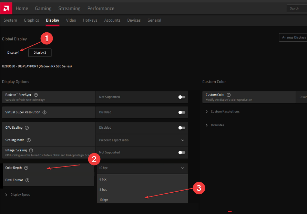Select 8 bpc color depth option
The width and height of the screenshot is (307, 214).
pos(142,190)
